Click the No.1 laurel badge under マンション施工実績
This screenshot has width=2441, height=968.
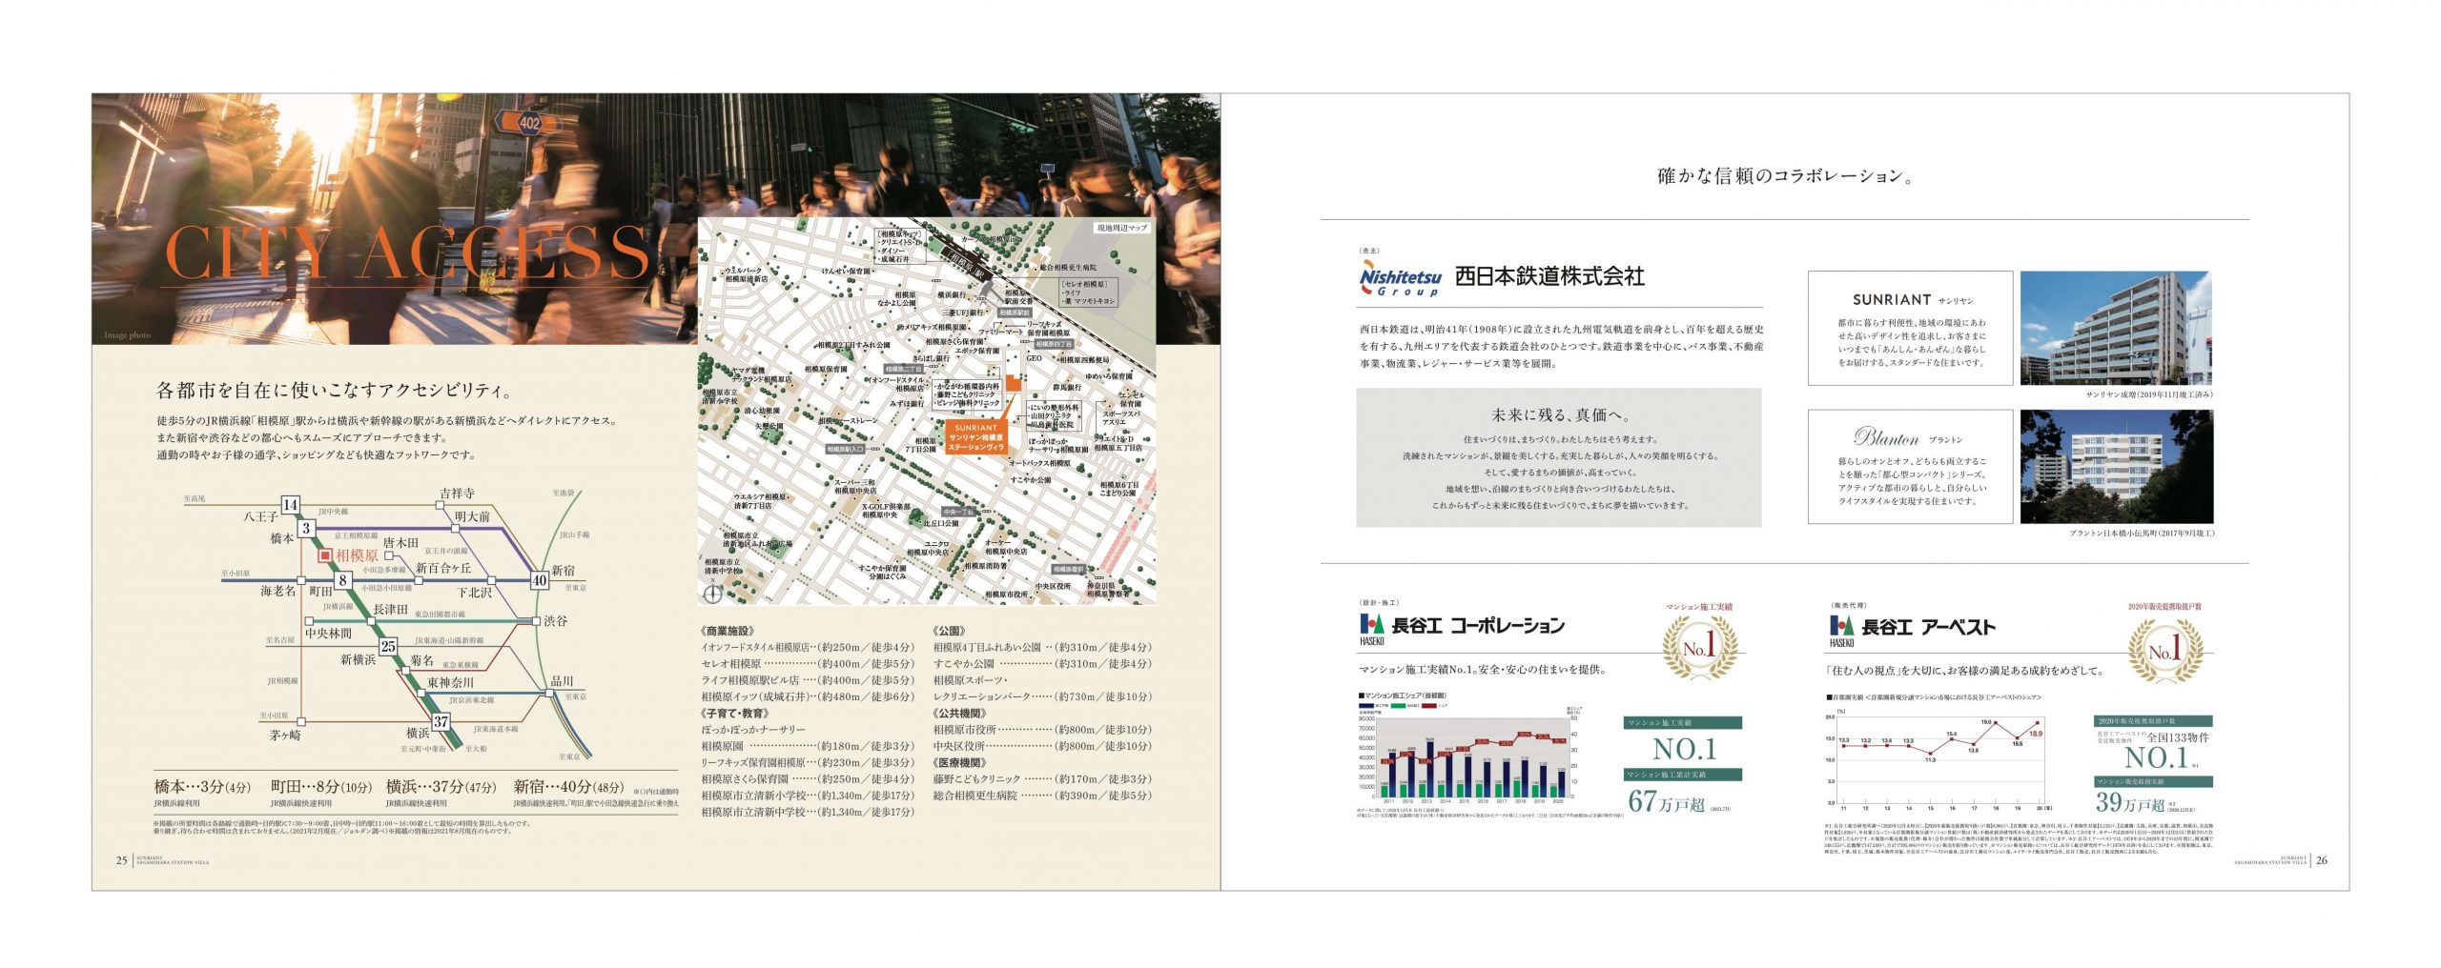[1699, 648]
